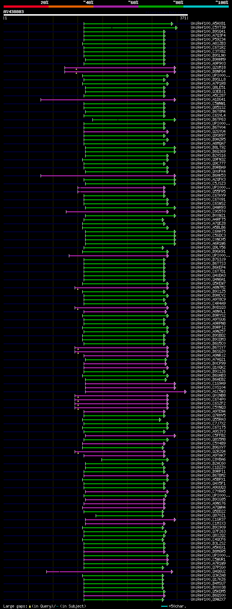The height and width of the screenshot is (609, 232).
Task: Select label UniRef100_Q2GYU4
Action: coord(208,132)
